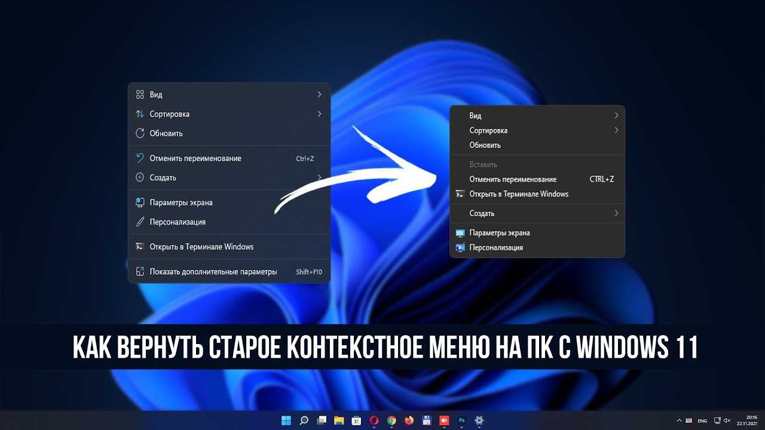Viewport: 765px width, 430px height.
Task: Open Microsoft Store taskbar icon
Action: coord(356,420)
